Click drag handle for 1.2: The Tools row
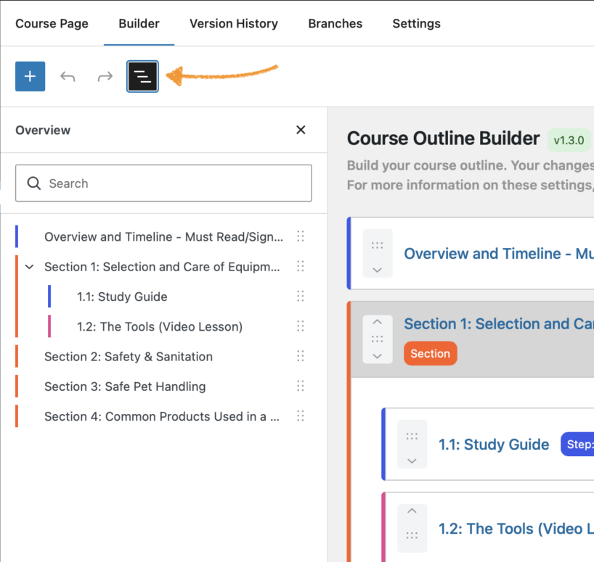594x562 pixels. (301, 326)
